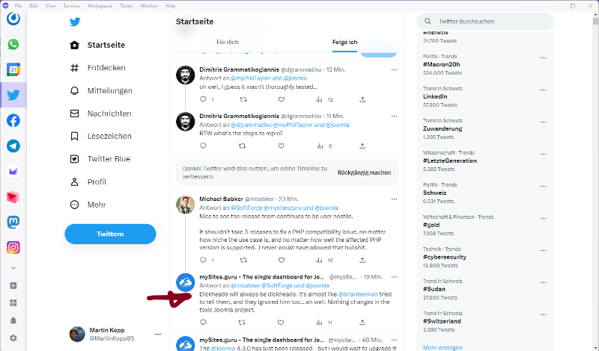Open LinkedIn trend
The width and height of the screenshot is (599, 351).
[x=435, y=96]
